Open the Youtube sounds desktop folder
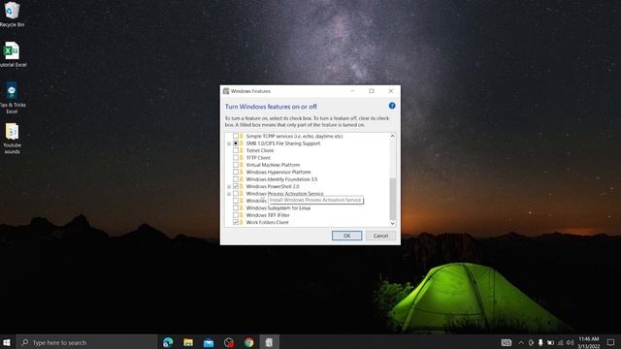Screen dimensions: 621x349 (12, 139)
